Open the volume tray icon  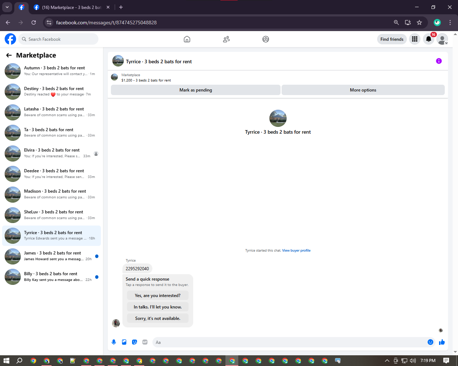point(413,361)
